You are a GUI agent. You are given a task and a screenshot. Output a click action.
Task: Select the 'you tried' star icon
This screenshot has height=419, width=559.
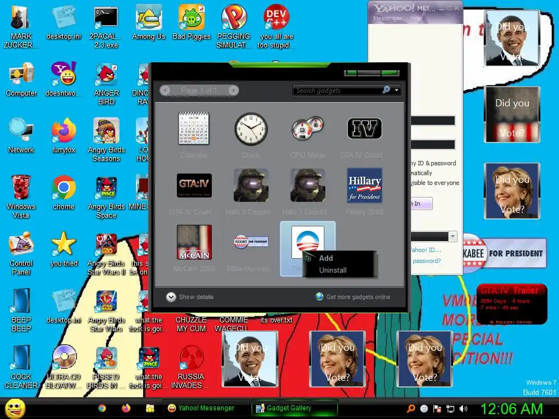pos(63,249)
